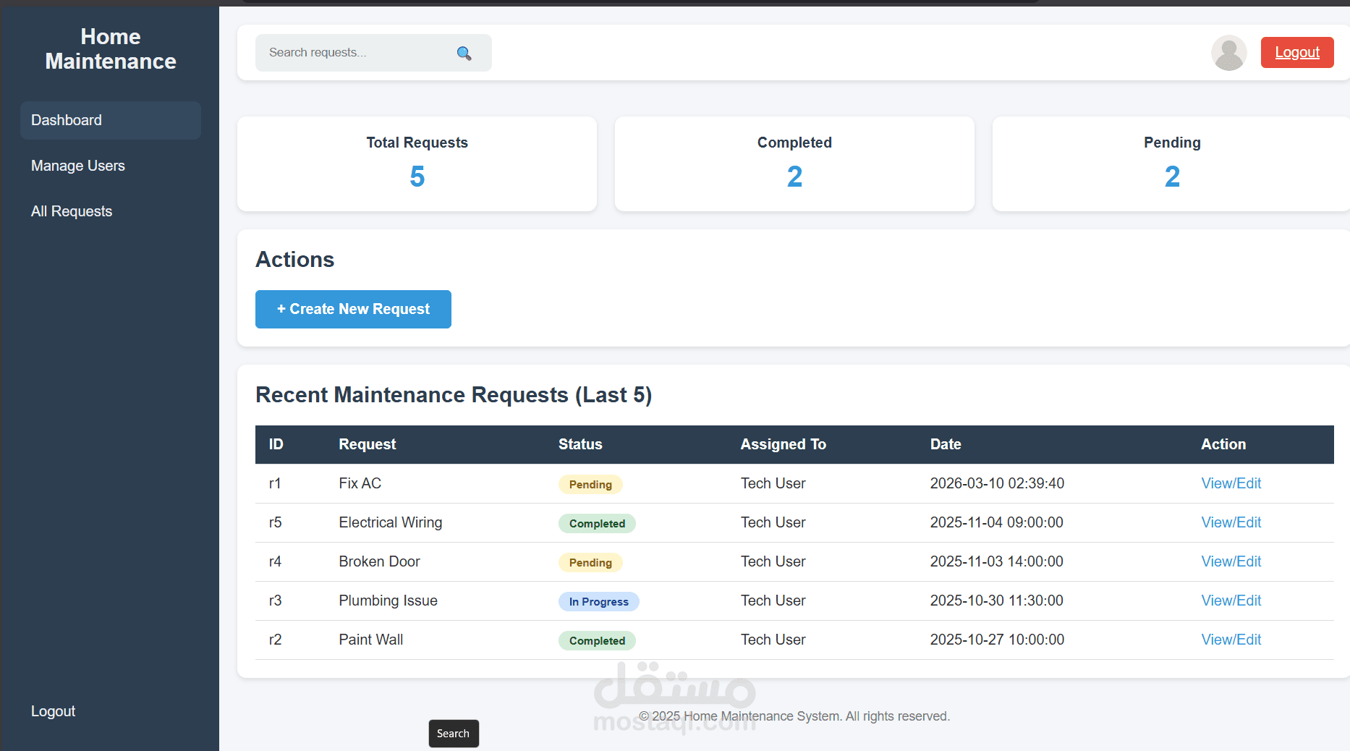Click the Completed badge for Paint Wall
Image resolution: width=1350 pixels, height=751 pixels.
[x=597, y=640]
